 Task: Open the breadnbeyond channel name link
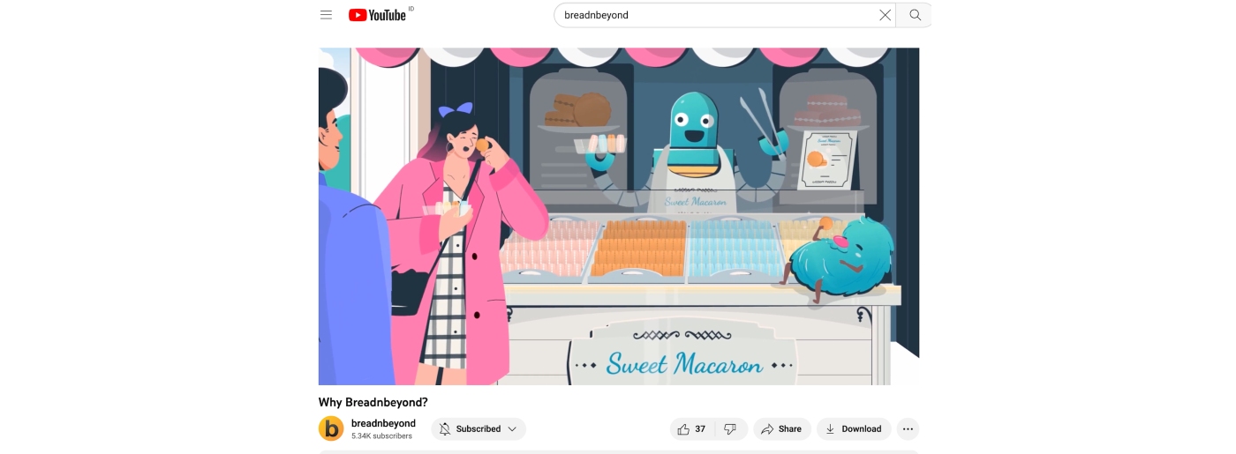[383, 423]
